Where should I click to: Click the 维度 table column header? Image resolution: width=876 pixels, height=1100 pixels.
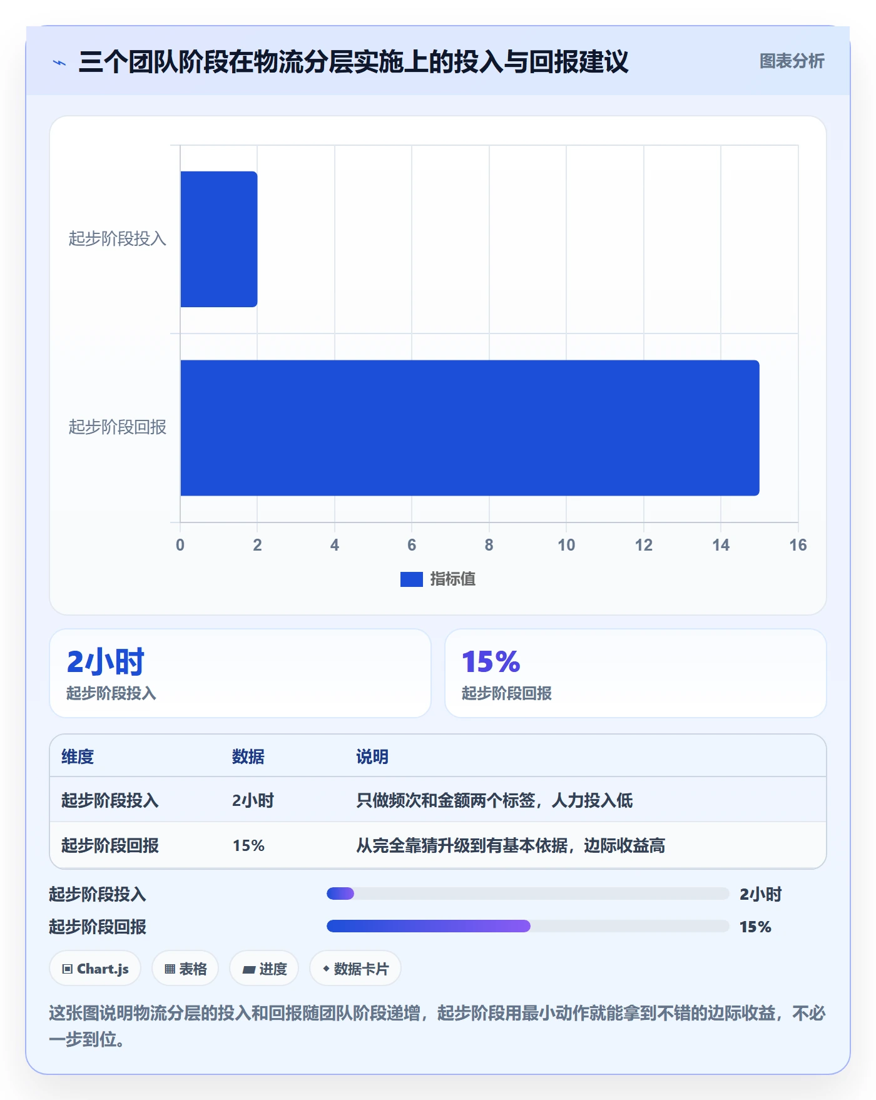click(x=78, y=757)
